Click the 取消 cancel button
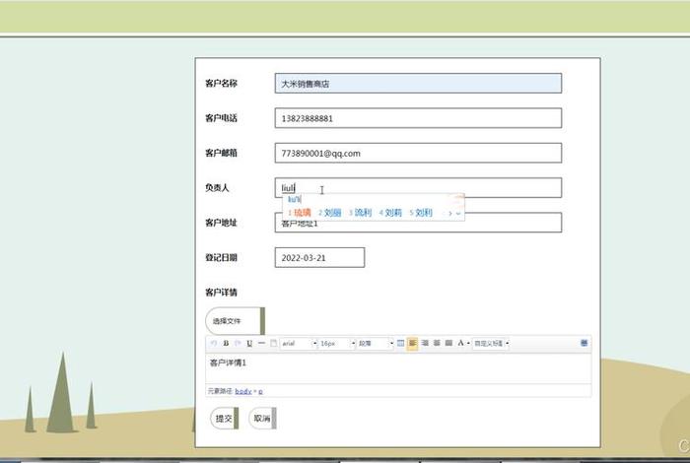 (x=262, y=418)
